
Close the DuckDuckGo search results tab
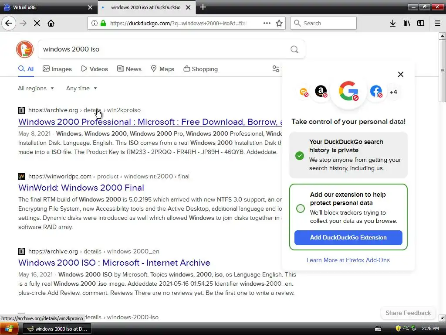[188, 7]
